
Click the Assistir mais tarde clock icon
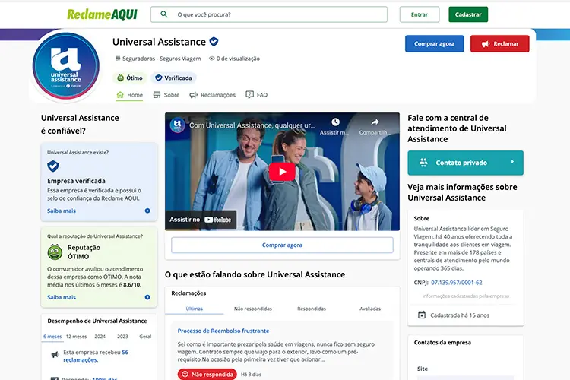click(x=335, y=122)
